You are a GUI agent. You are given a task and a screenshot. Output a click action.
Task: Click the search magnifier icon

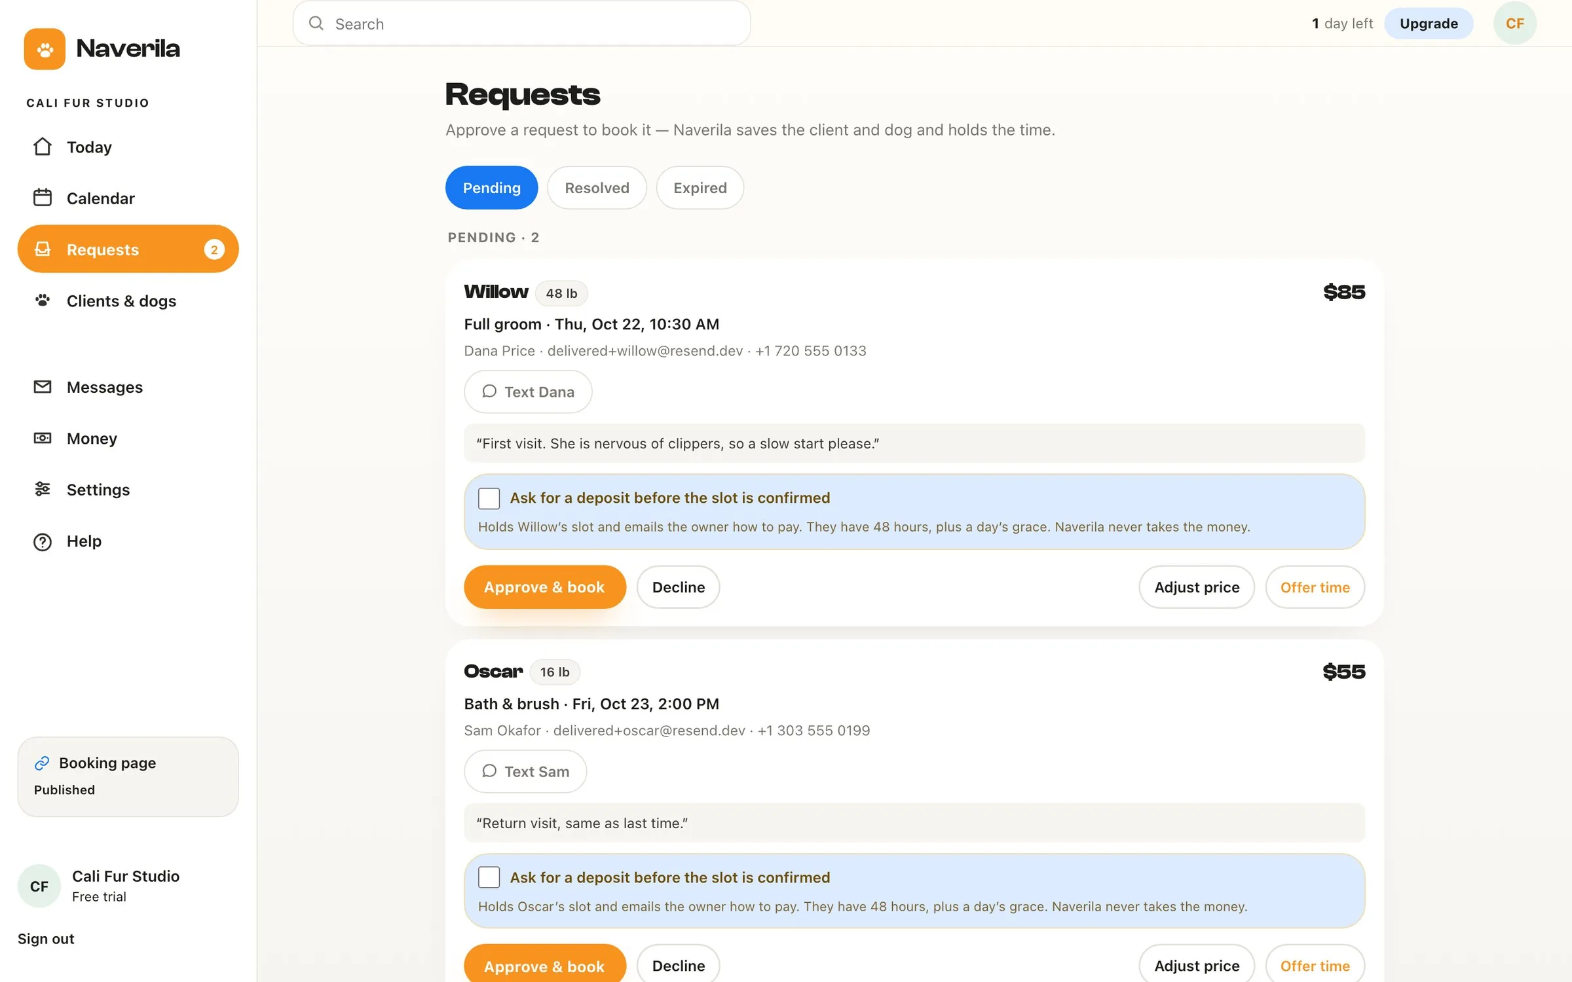pos(316,24)
